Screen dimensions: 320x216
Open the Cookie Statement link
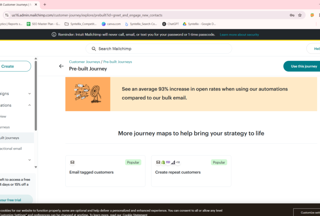coord(135,214)
